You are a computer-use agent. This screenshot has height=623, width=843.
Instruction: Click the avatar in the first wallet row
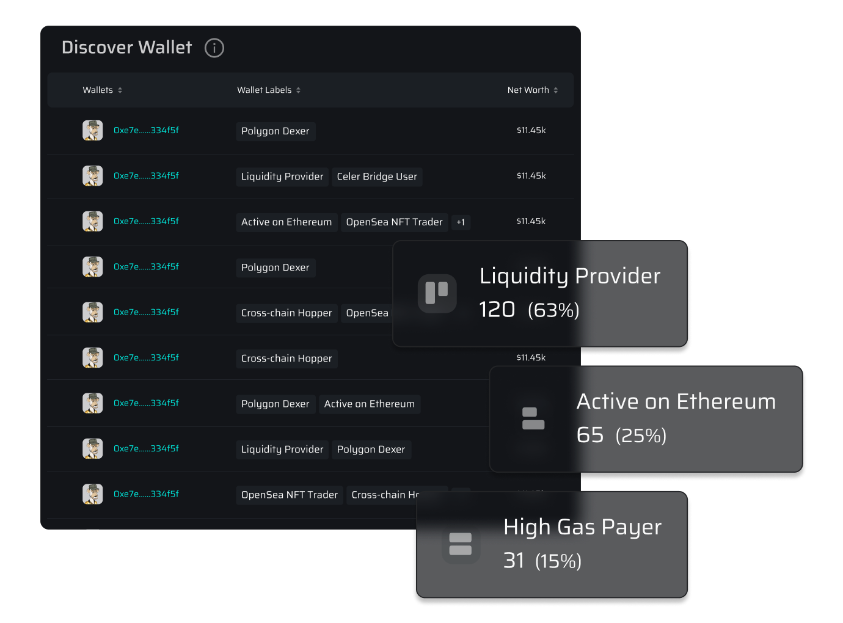click(93, 130)
